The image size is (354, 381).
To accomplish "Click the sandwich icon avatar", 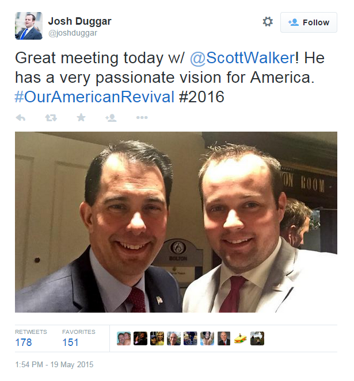I will click(240, 338).
